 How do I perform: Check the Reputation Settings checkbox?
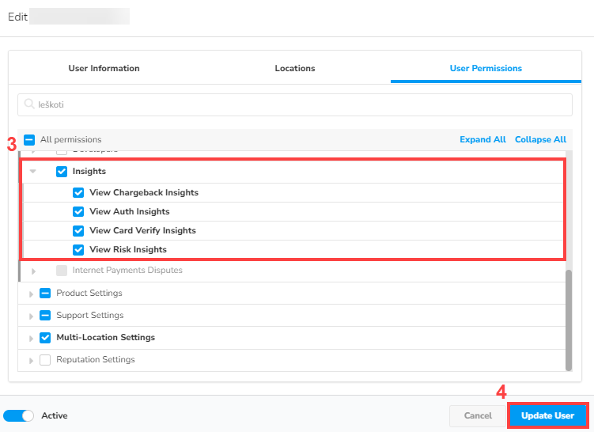(45, 359)
